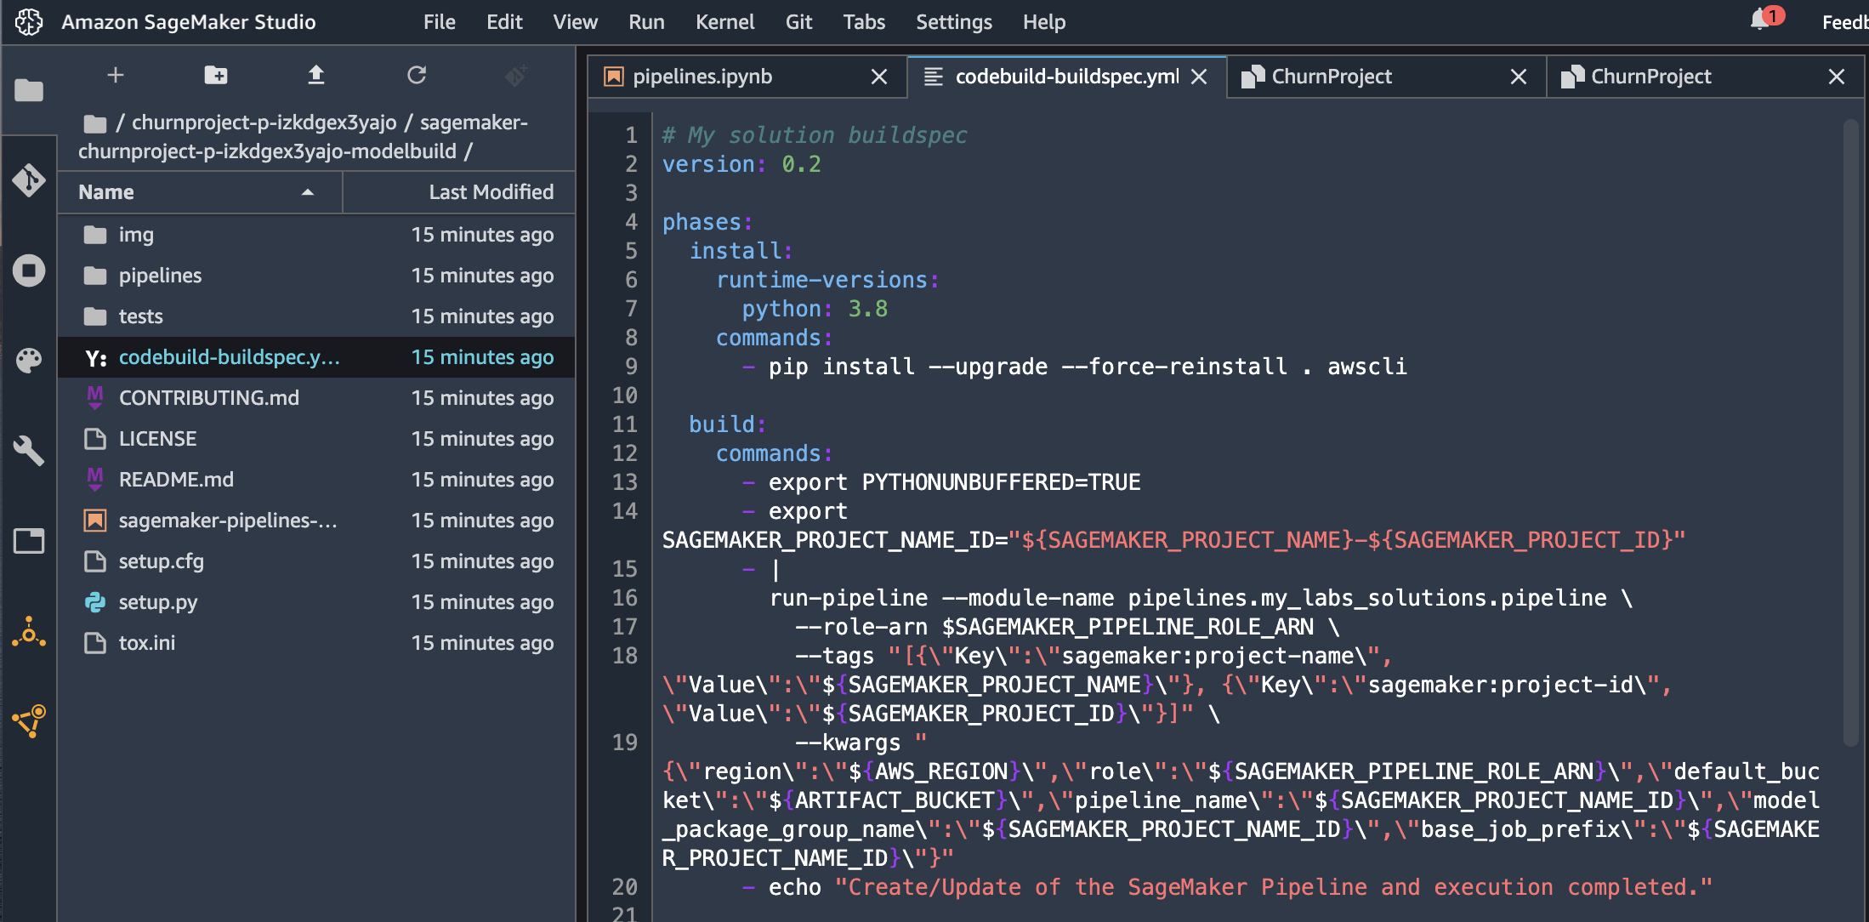1869x922 pixels.
Task: Sort files by Name column
Action: [x=200, y=192]
